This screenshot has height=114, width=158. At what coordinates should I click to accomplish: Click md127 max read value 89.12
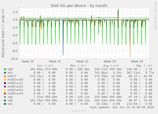133,76
